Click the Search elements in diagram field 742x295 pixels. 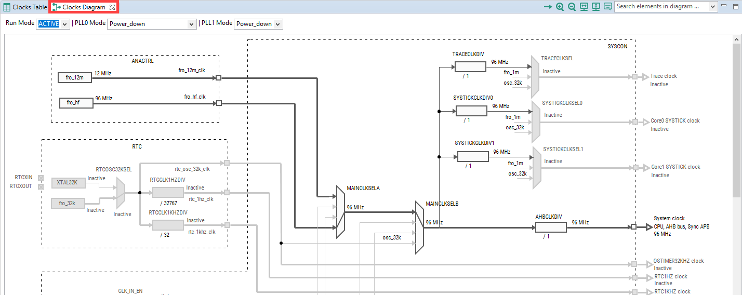click(x=657, y=7)
